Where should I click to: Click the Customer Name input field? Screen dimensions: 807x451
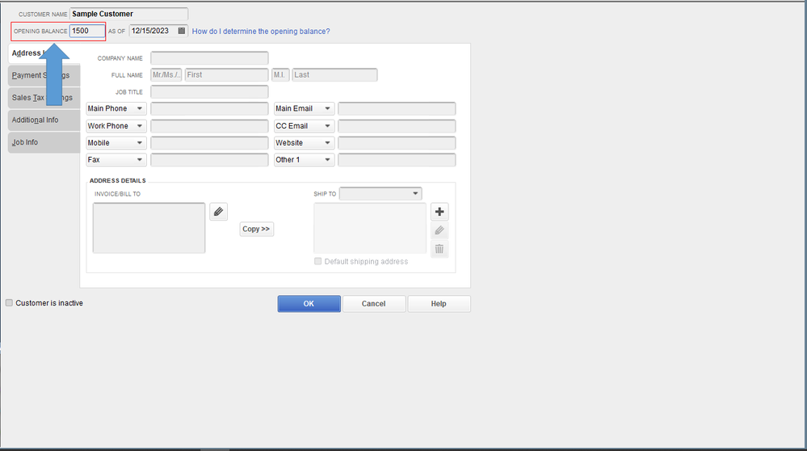click(x=128, y=14)
